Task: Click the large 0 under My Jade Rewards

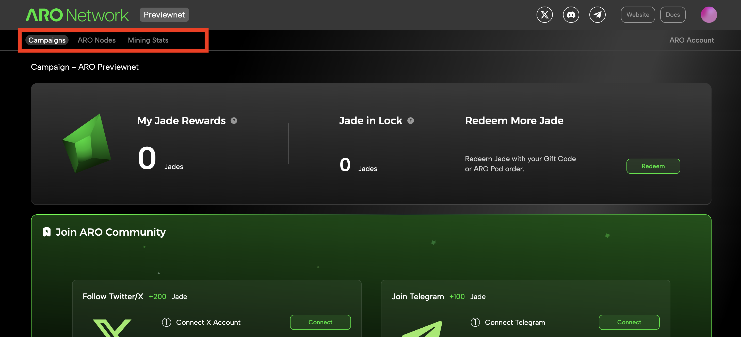Action: [x=147, y=158]
